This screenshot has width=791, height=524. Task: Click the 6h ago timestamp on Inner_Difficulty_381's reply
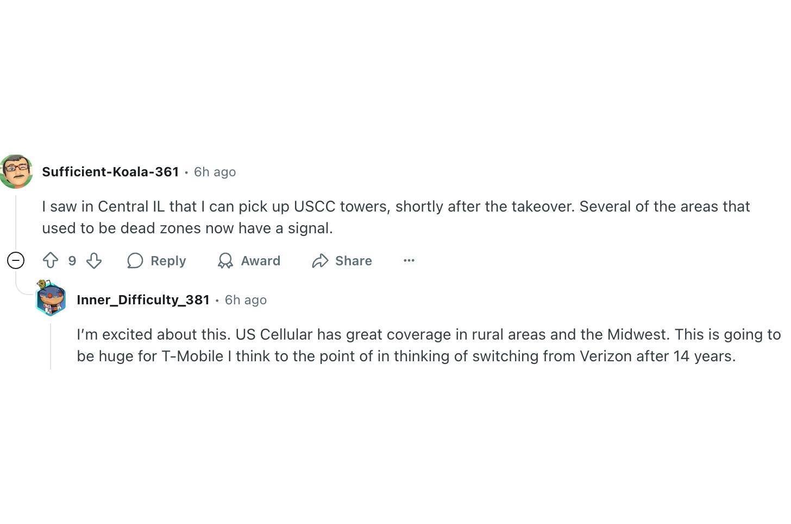[246, 300]
